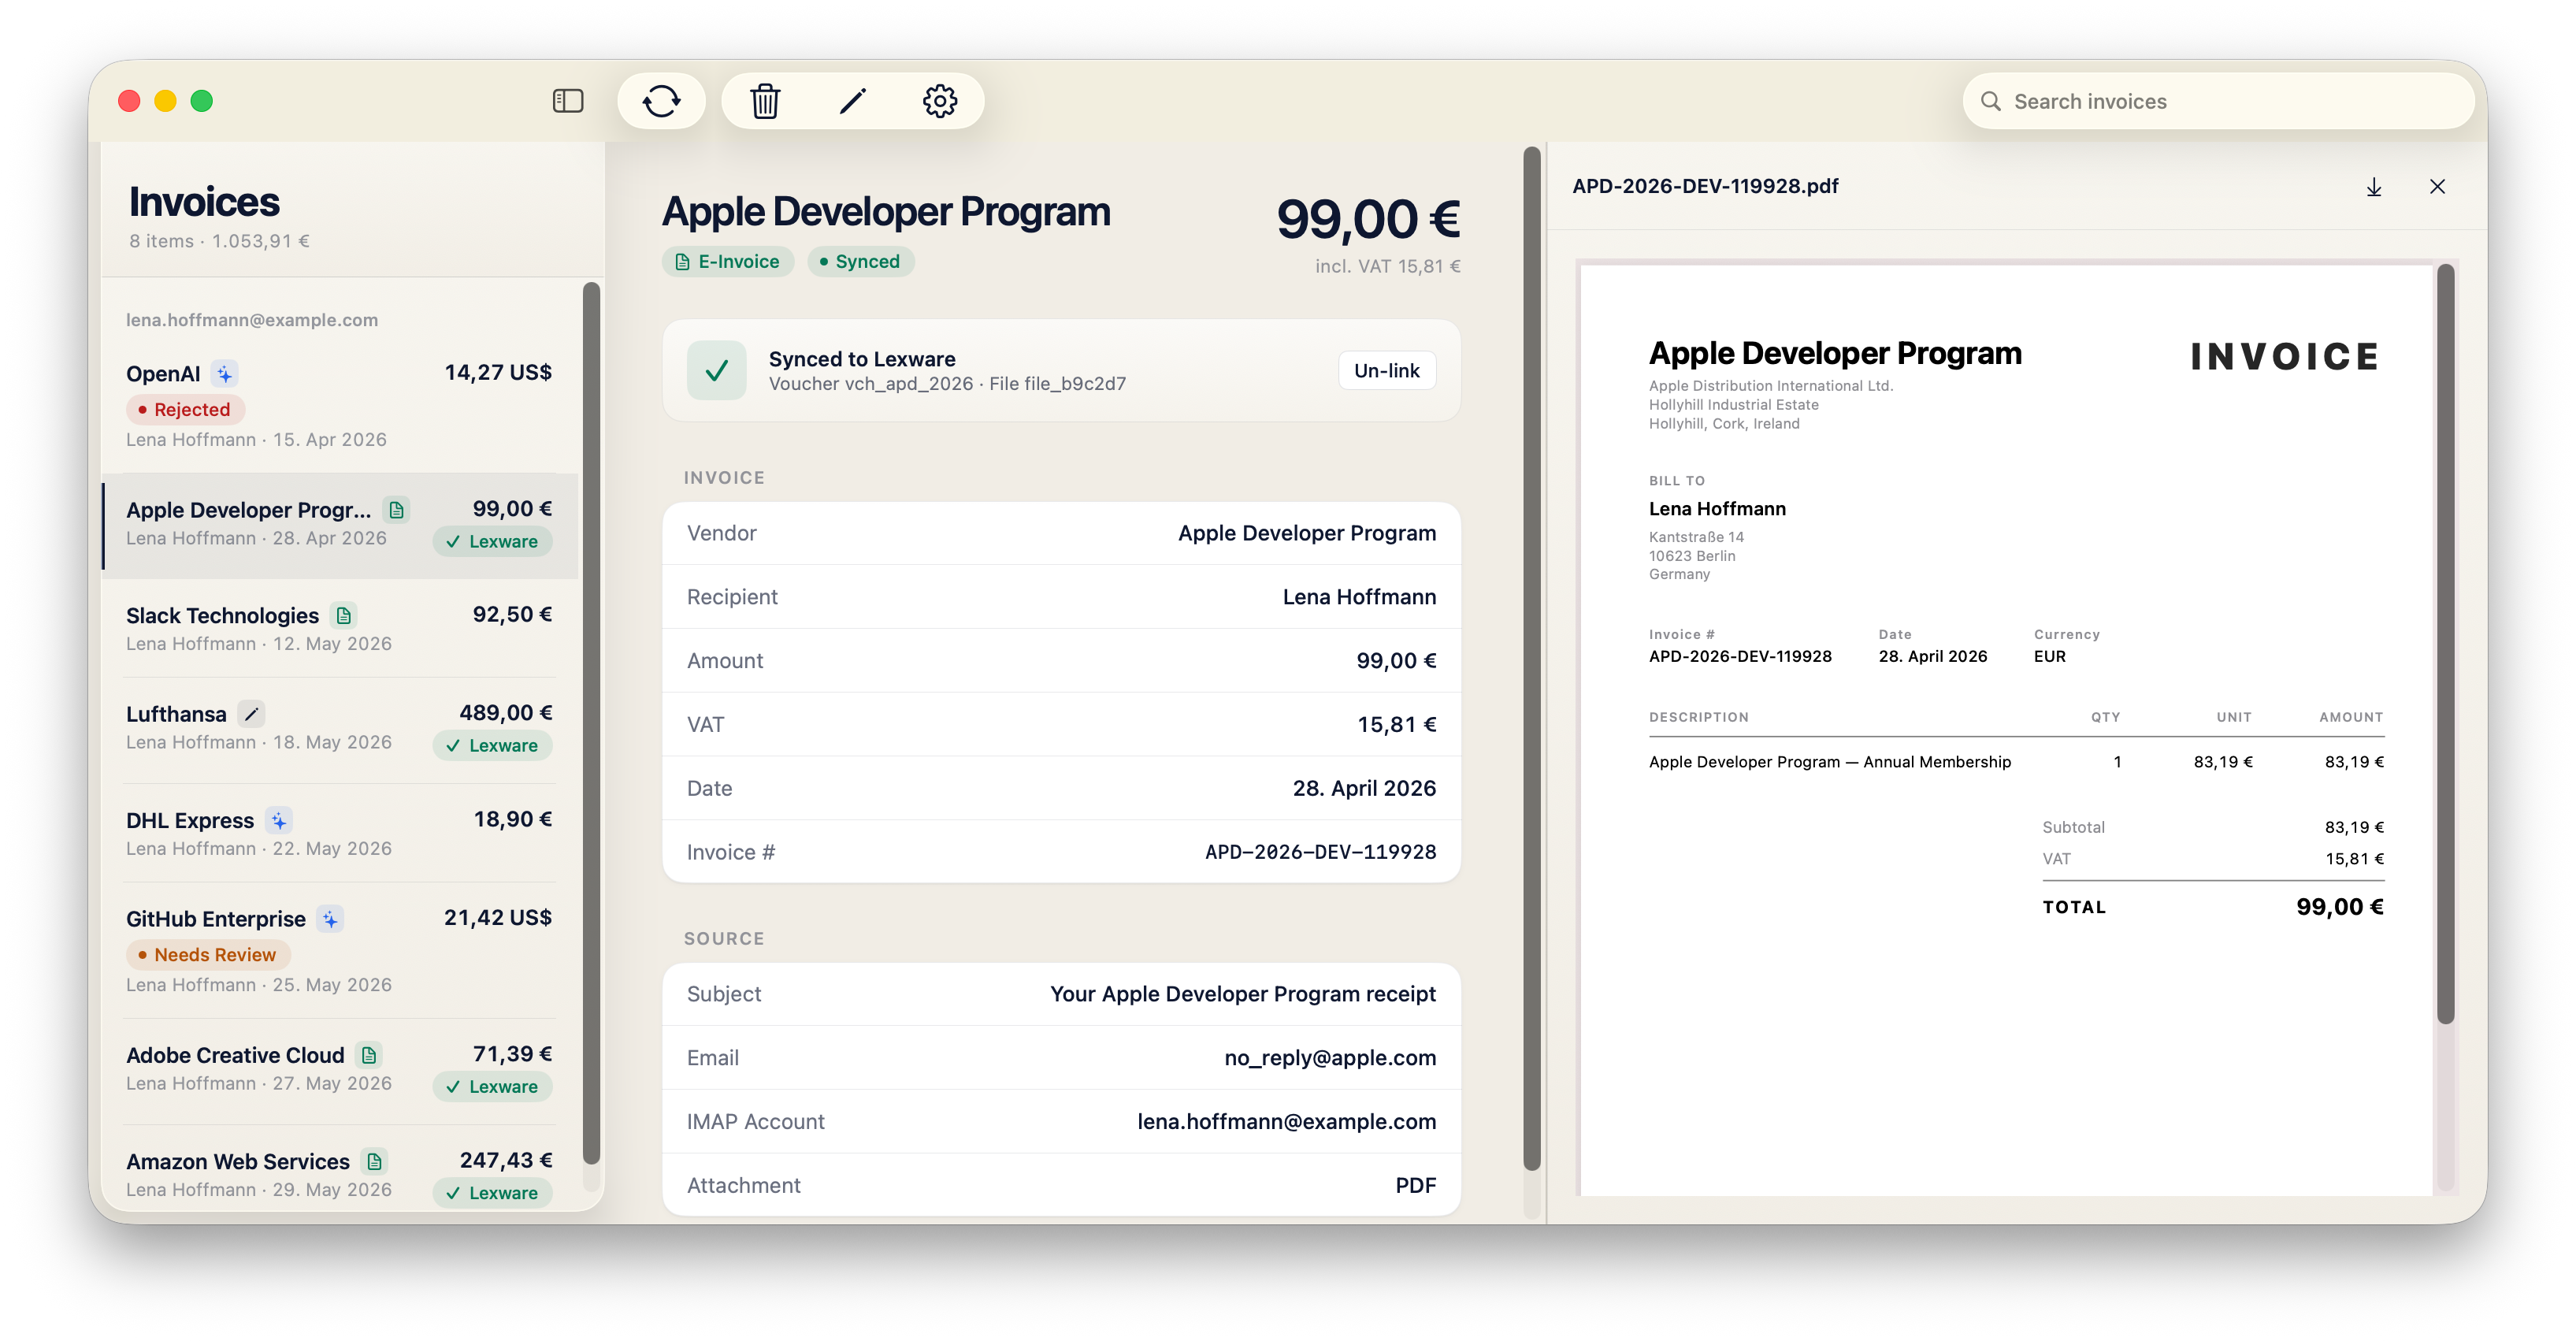Click the AI sparkle icon beside OpenAI
Image resolution: width=2576 pixels, height=1341 pixels.
click(225, 374)
